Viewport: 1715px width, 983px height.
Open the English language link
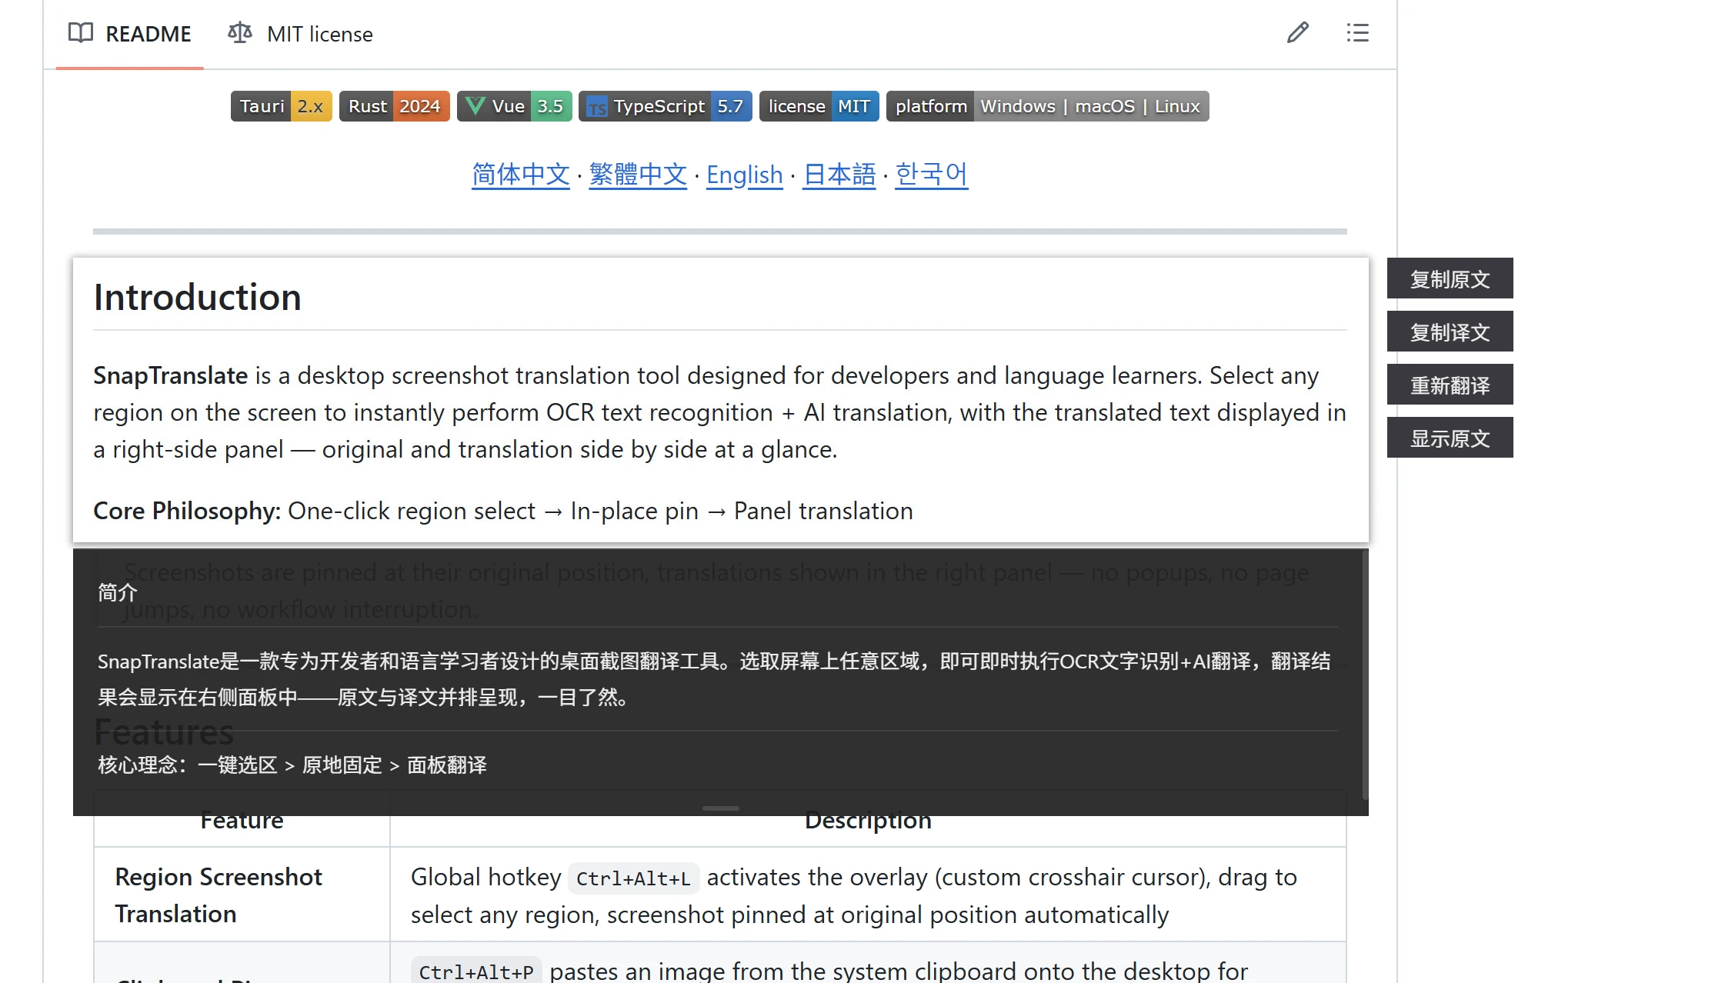(745, 175)
